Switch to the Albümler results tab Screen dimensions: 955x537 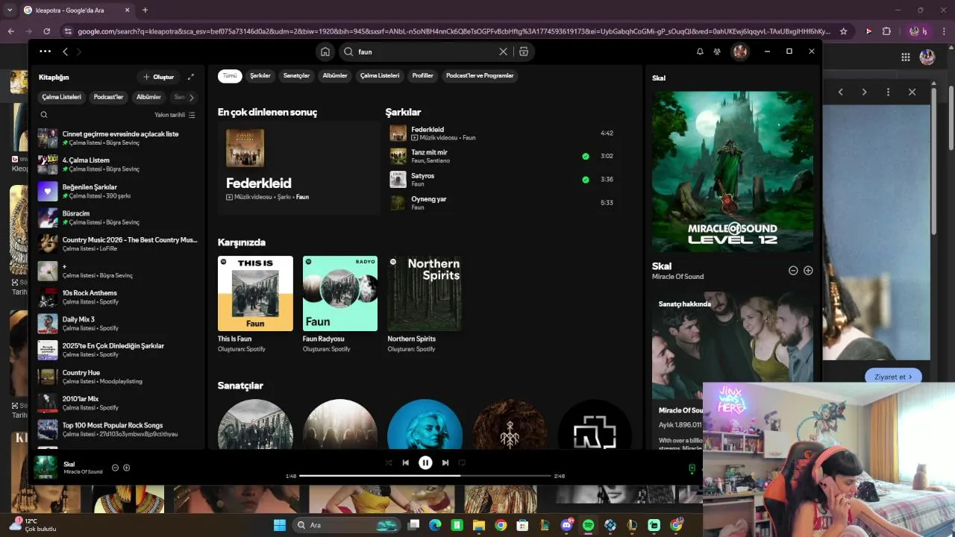pos(335,75)
